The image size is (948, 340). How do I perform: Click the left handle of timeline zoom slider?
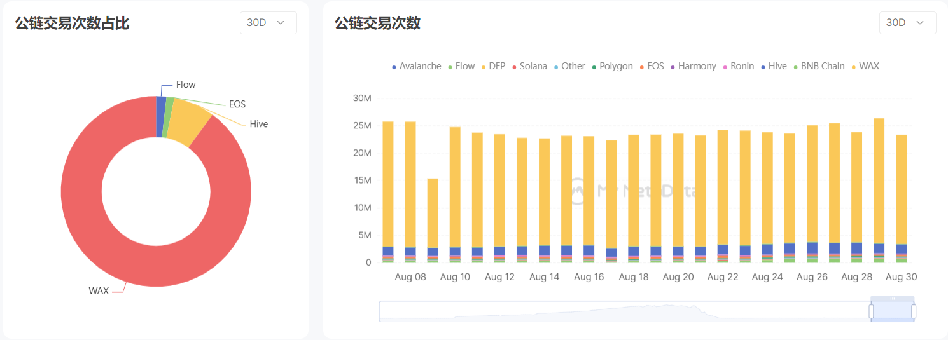click(871, 311)
